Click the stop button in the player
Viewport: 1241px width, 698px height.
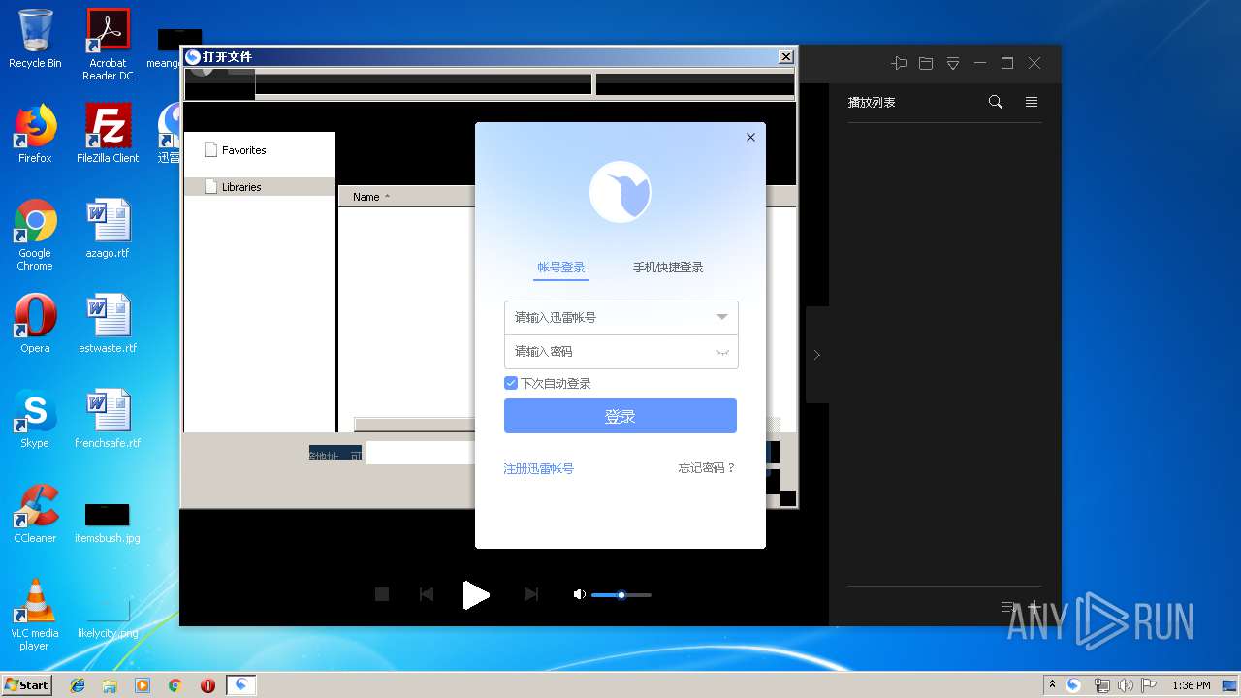[x=382, y=594]
